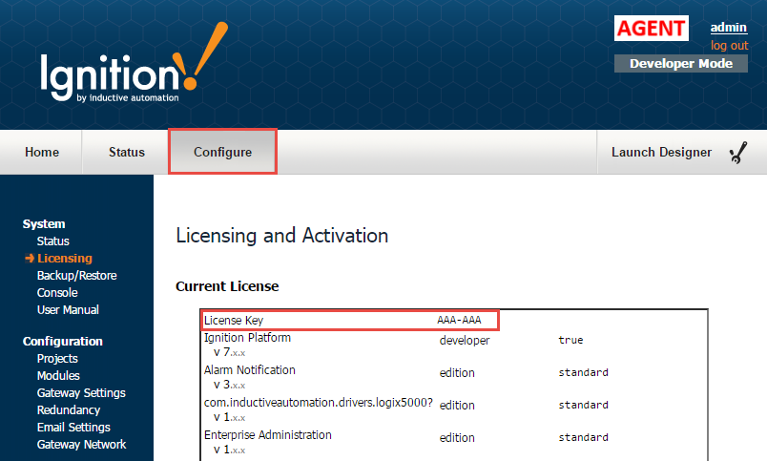
Task: Click the License Key label
Action: click(234, 321)
